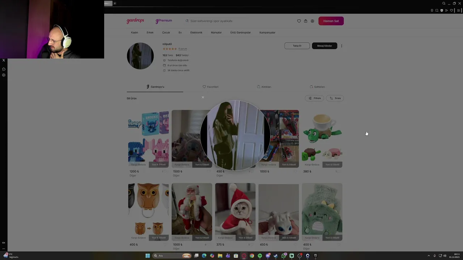Screen dimensions: 463x260
Task: Open the Kampanyalar menu item
Action: [267, 32]
